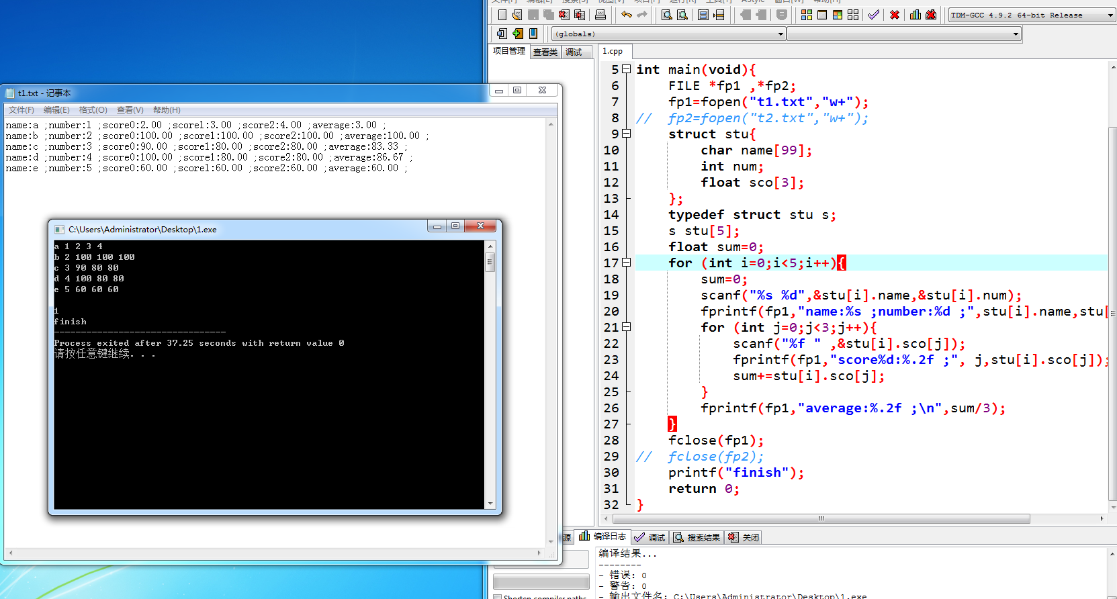This screenshot has height=599, width=1117.
Task: Click the console window title bar icon
Action: (60, 229)
